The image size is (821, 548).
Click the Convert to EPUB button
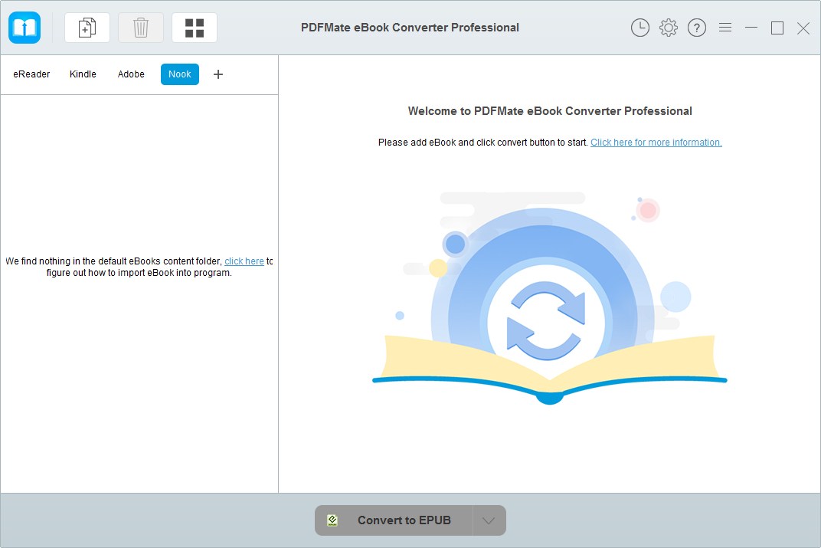point(394,520)
